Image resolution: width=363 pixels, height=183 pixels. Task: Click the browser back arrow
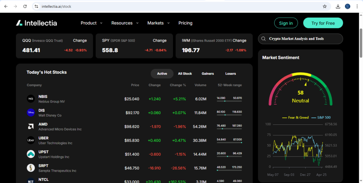pos(6,6)
